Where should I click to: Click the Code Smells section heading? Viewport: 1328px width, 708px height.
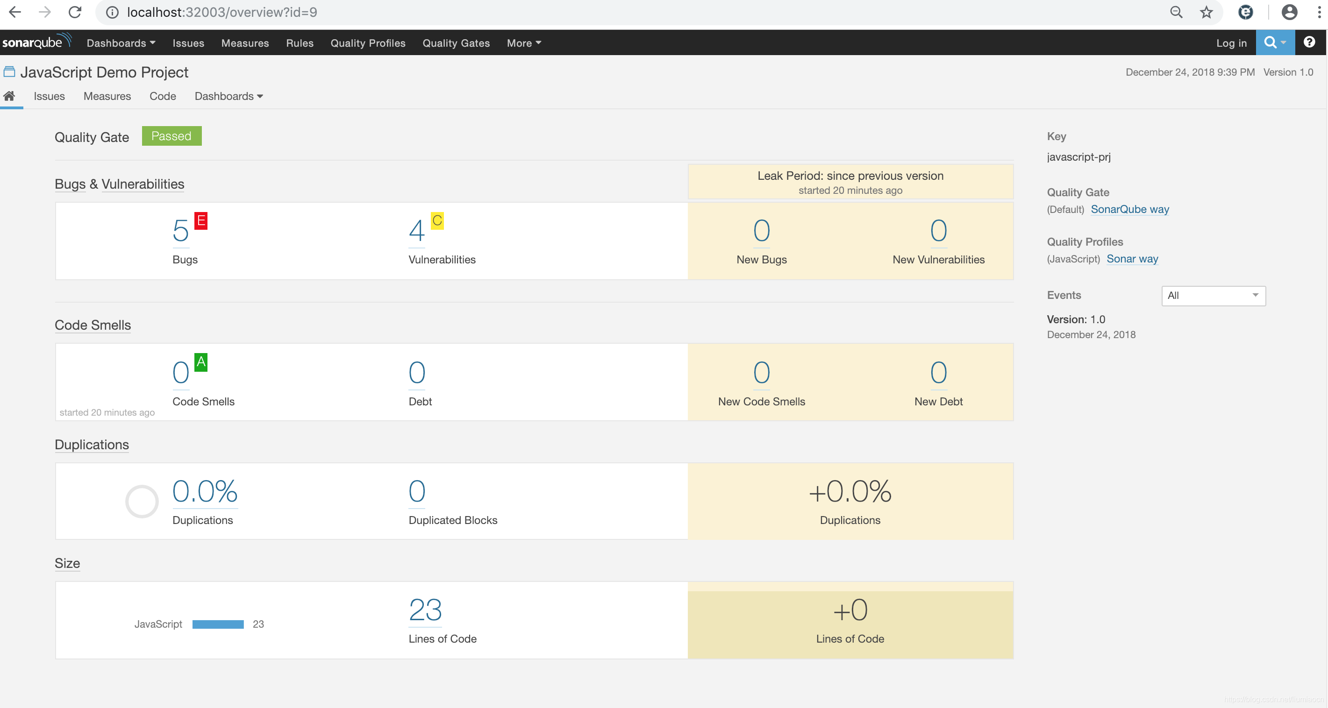pyautogui.click(x=93, y=325)
